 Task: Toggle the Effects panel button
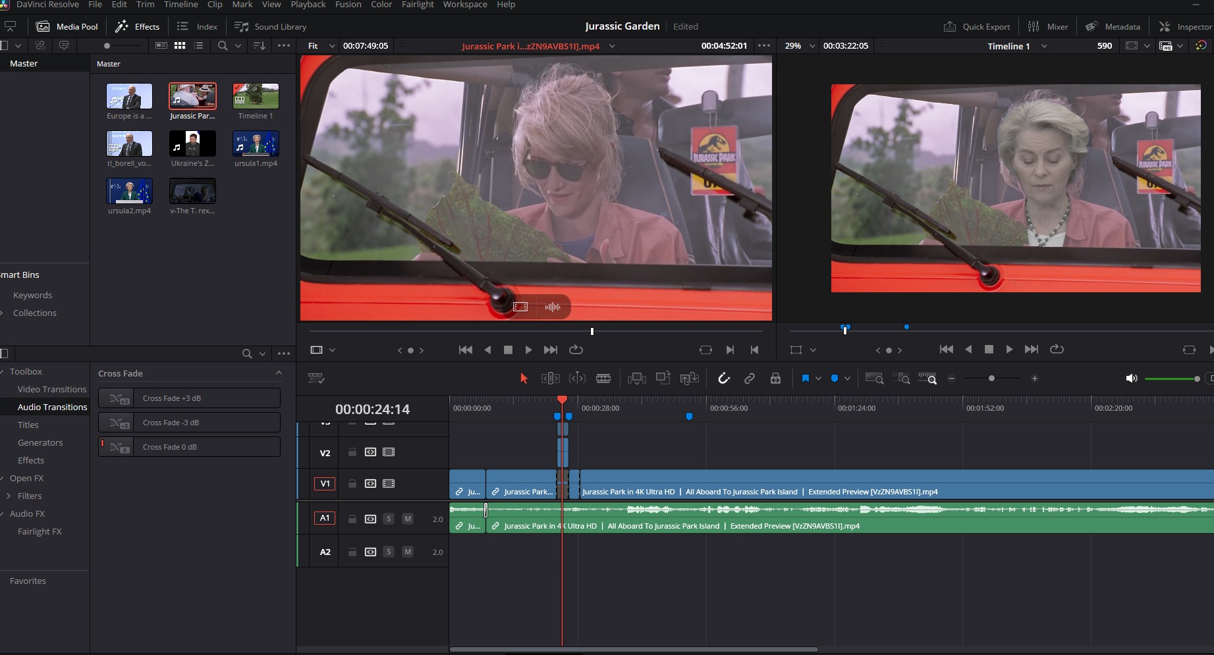coord(138,26)
